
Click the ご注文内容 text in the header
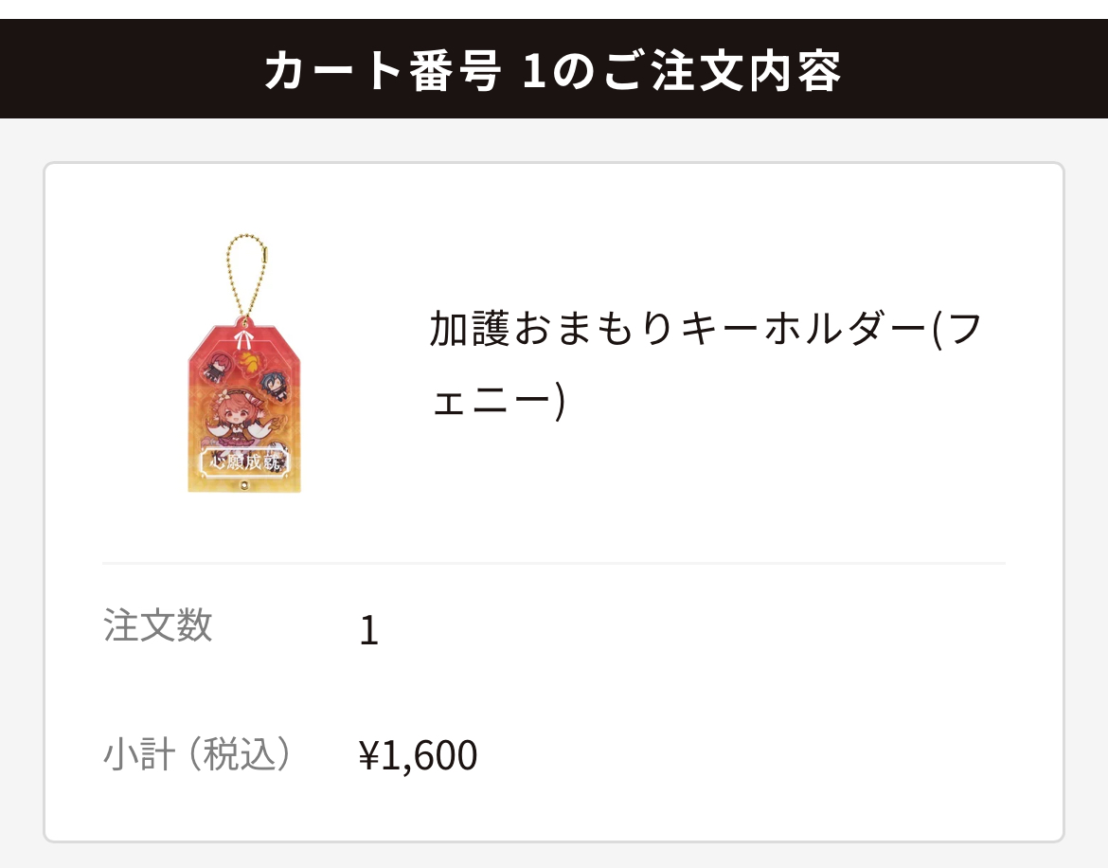pos(711,71)
